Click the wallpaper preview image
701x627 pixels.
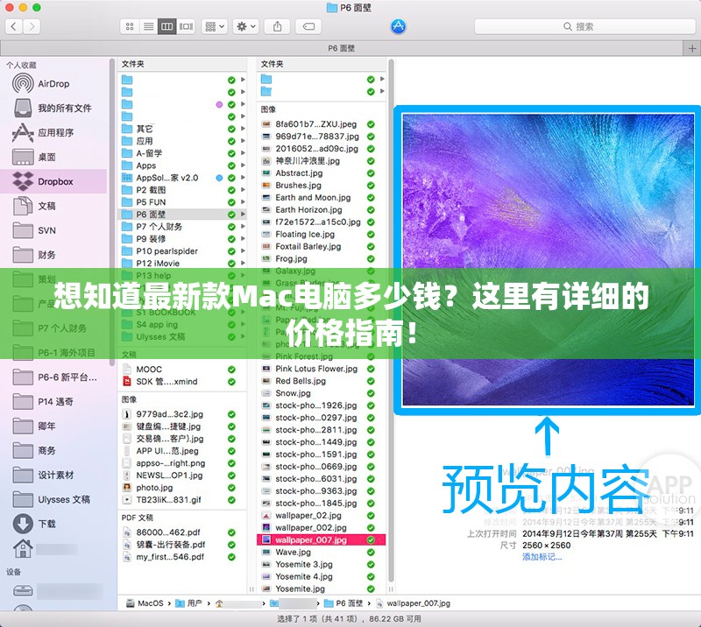(549, 260)
